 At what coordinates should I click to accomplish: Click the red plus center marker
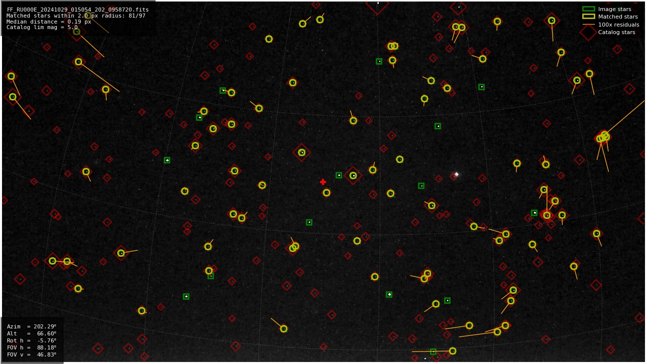pos(323,182)
